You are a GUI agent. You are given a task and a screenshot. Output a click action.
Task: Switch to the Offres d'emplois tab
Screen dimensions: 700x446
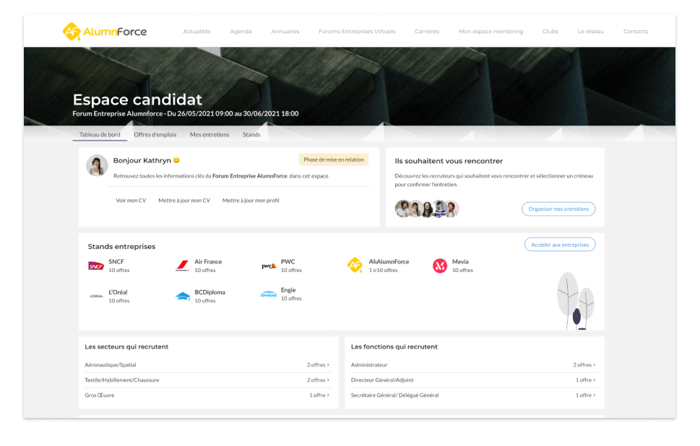point(155,135)
